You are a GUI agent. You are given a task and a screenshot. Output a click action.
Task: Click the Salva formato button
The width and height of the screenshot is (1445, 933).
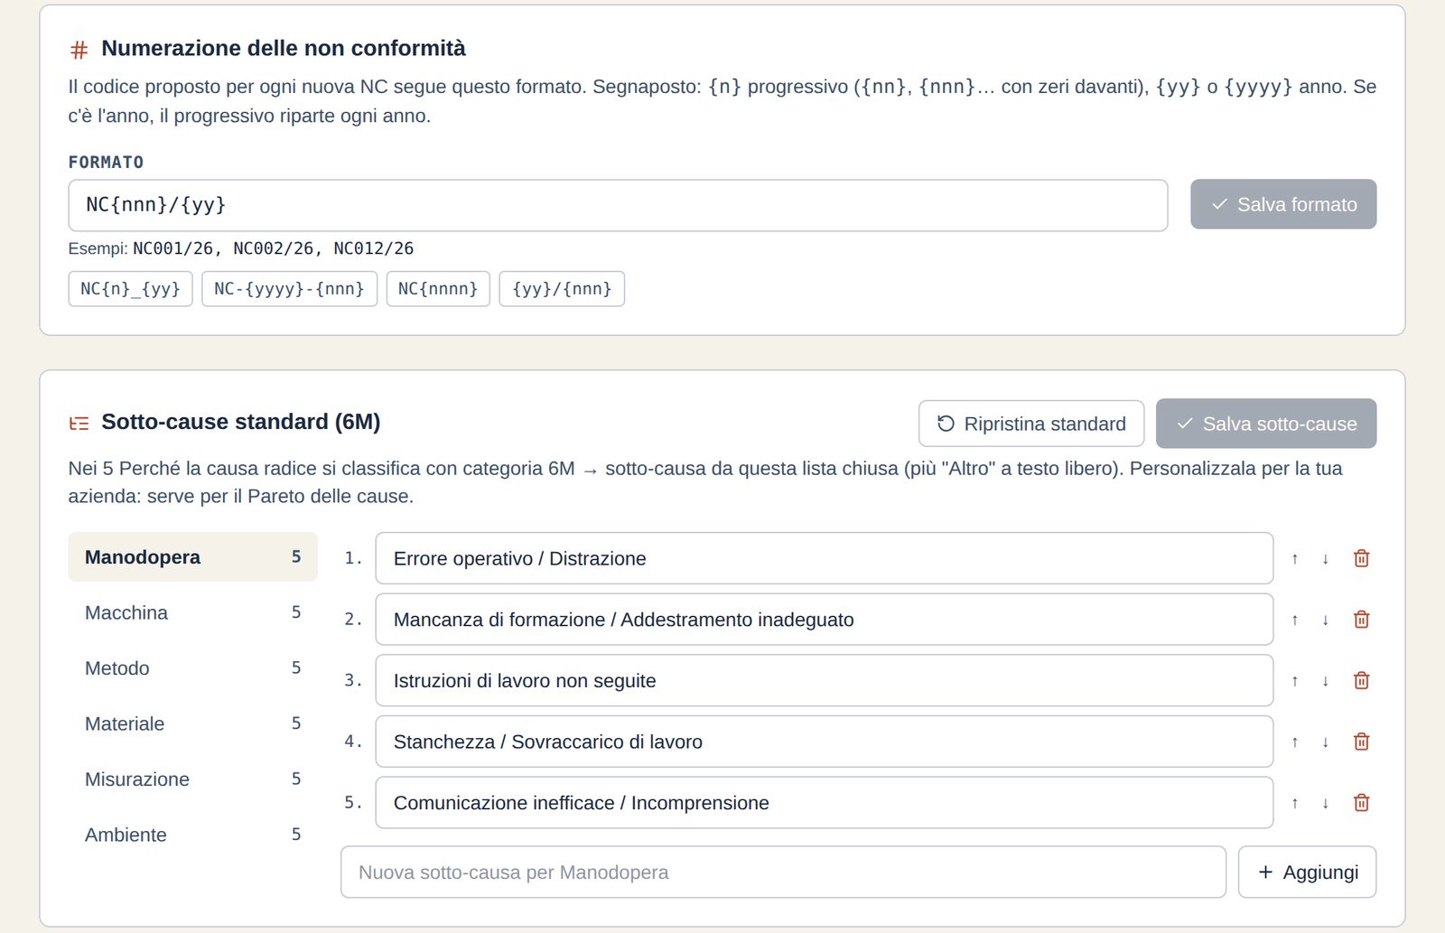[x=1283, y=204]
